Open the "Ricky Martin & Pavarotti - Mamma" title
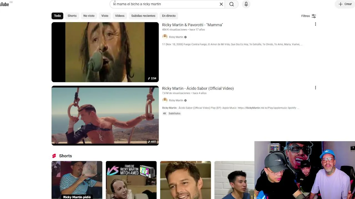Image resolution: width=355 pixels, height=199 pixels. (192, 25)
